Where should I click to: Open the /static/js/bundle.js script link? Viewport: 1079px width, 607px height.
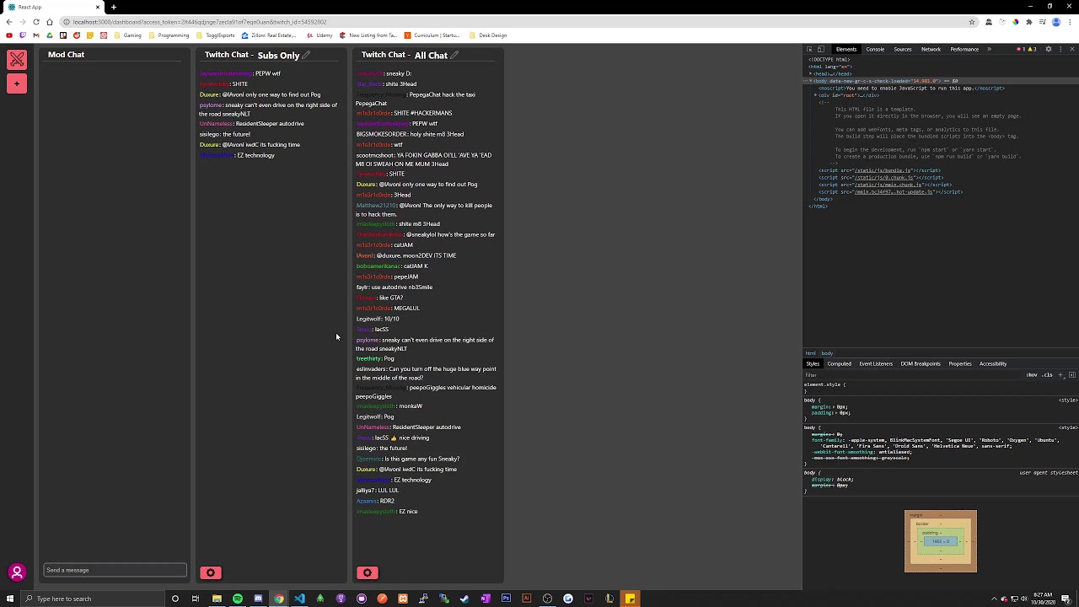tap(882, 170)
